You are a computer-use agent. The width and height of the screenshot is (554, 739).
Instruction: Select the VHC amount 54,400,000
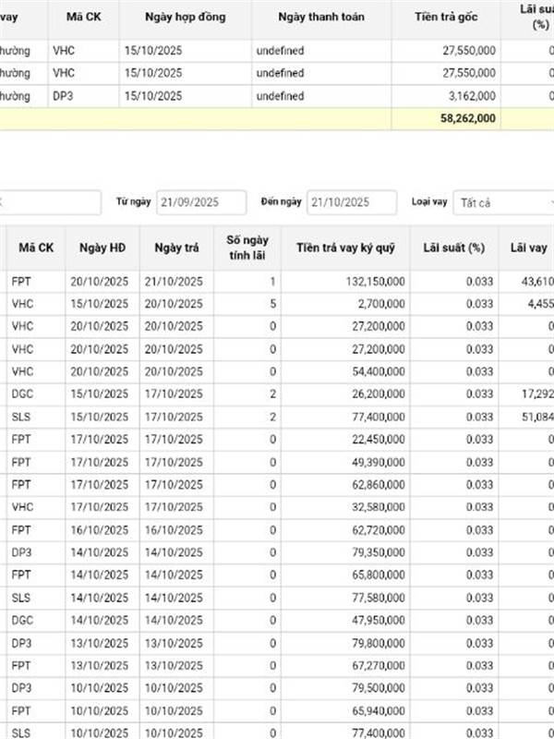(379, 372)
